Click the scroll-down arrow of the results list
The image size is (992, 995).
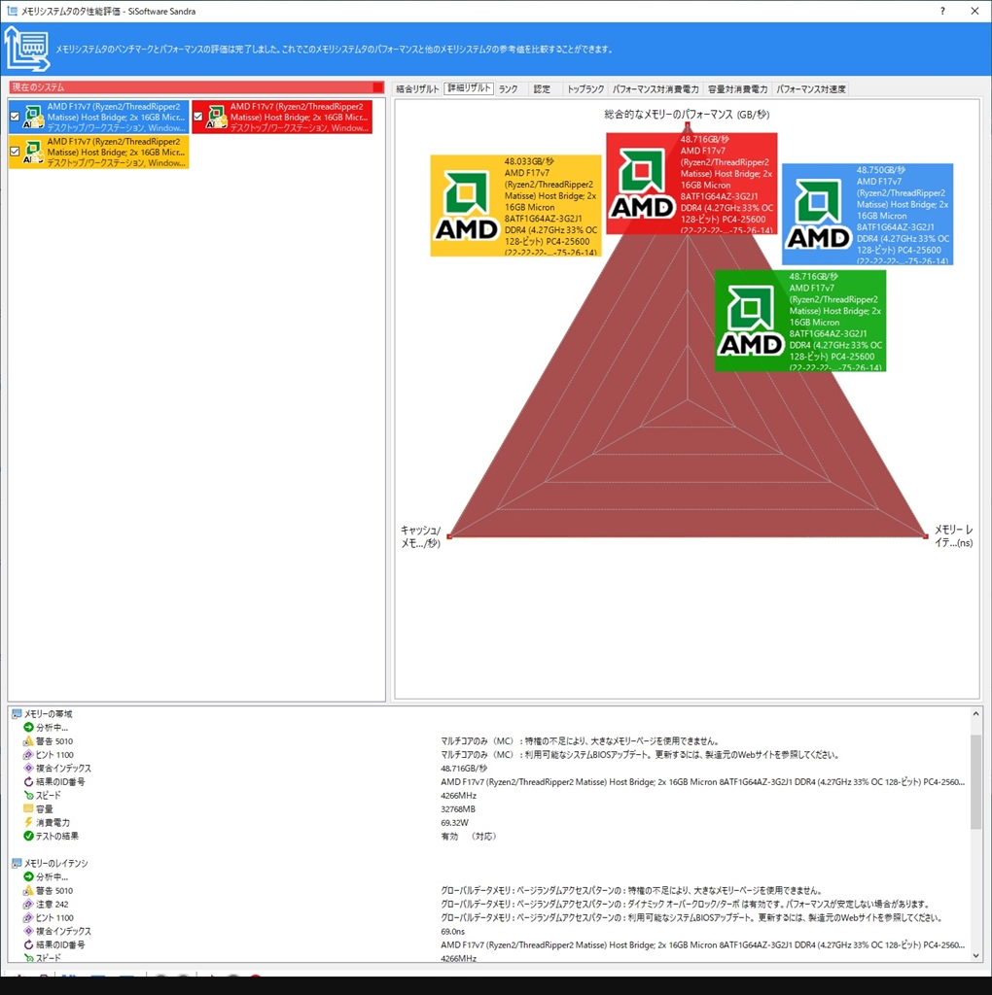[x=976, y=955]
